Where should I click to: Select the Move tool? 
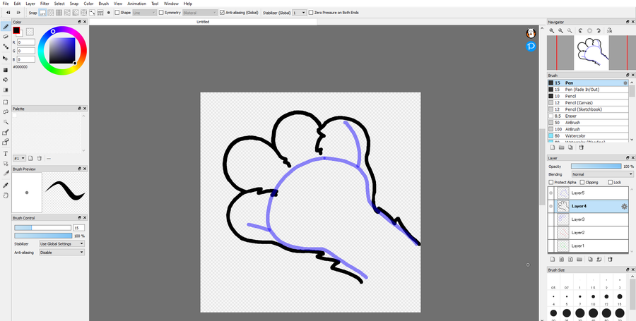(x=6, y=59)
